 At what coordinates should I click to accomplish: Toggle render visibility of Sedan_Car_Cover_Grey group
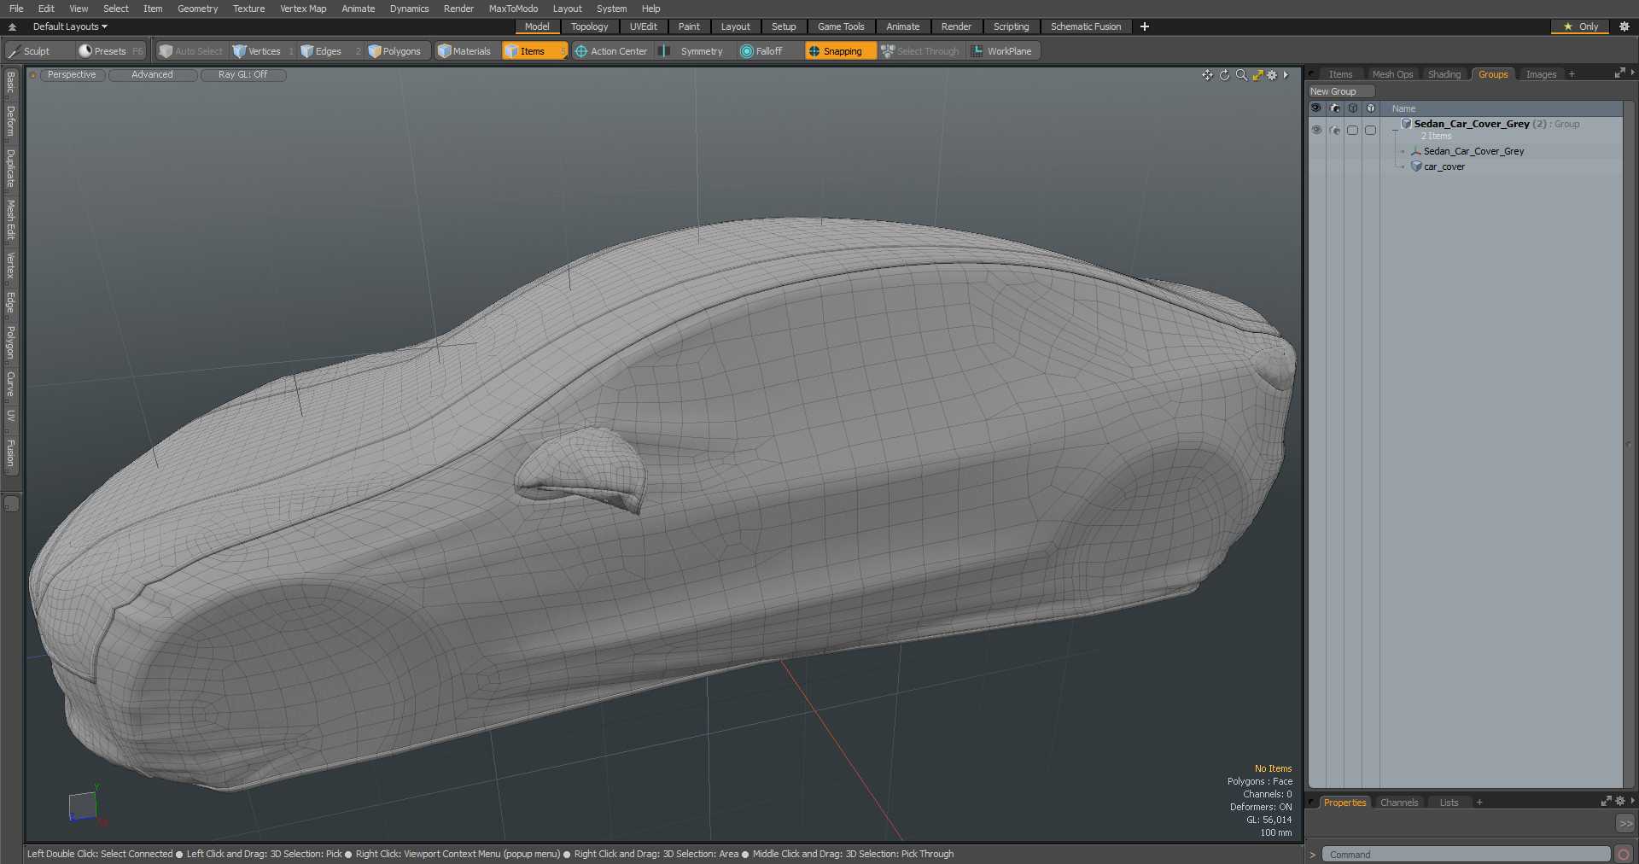click(x=1335, y=131)
